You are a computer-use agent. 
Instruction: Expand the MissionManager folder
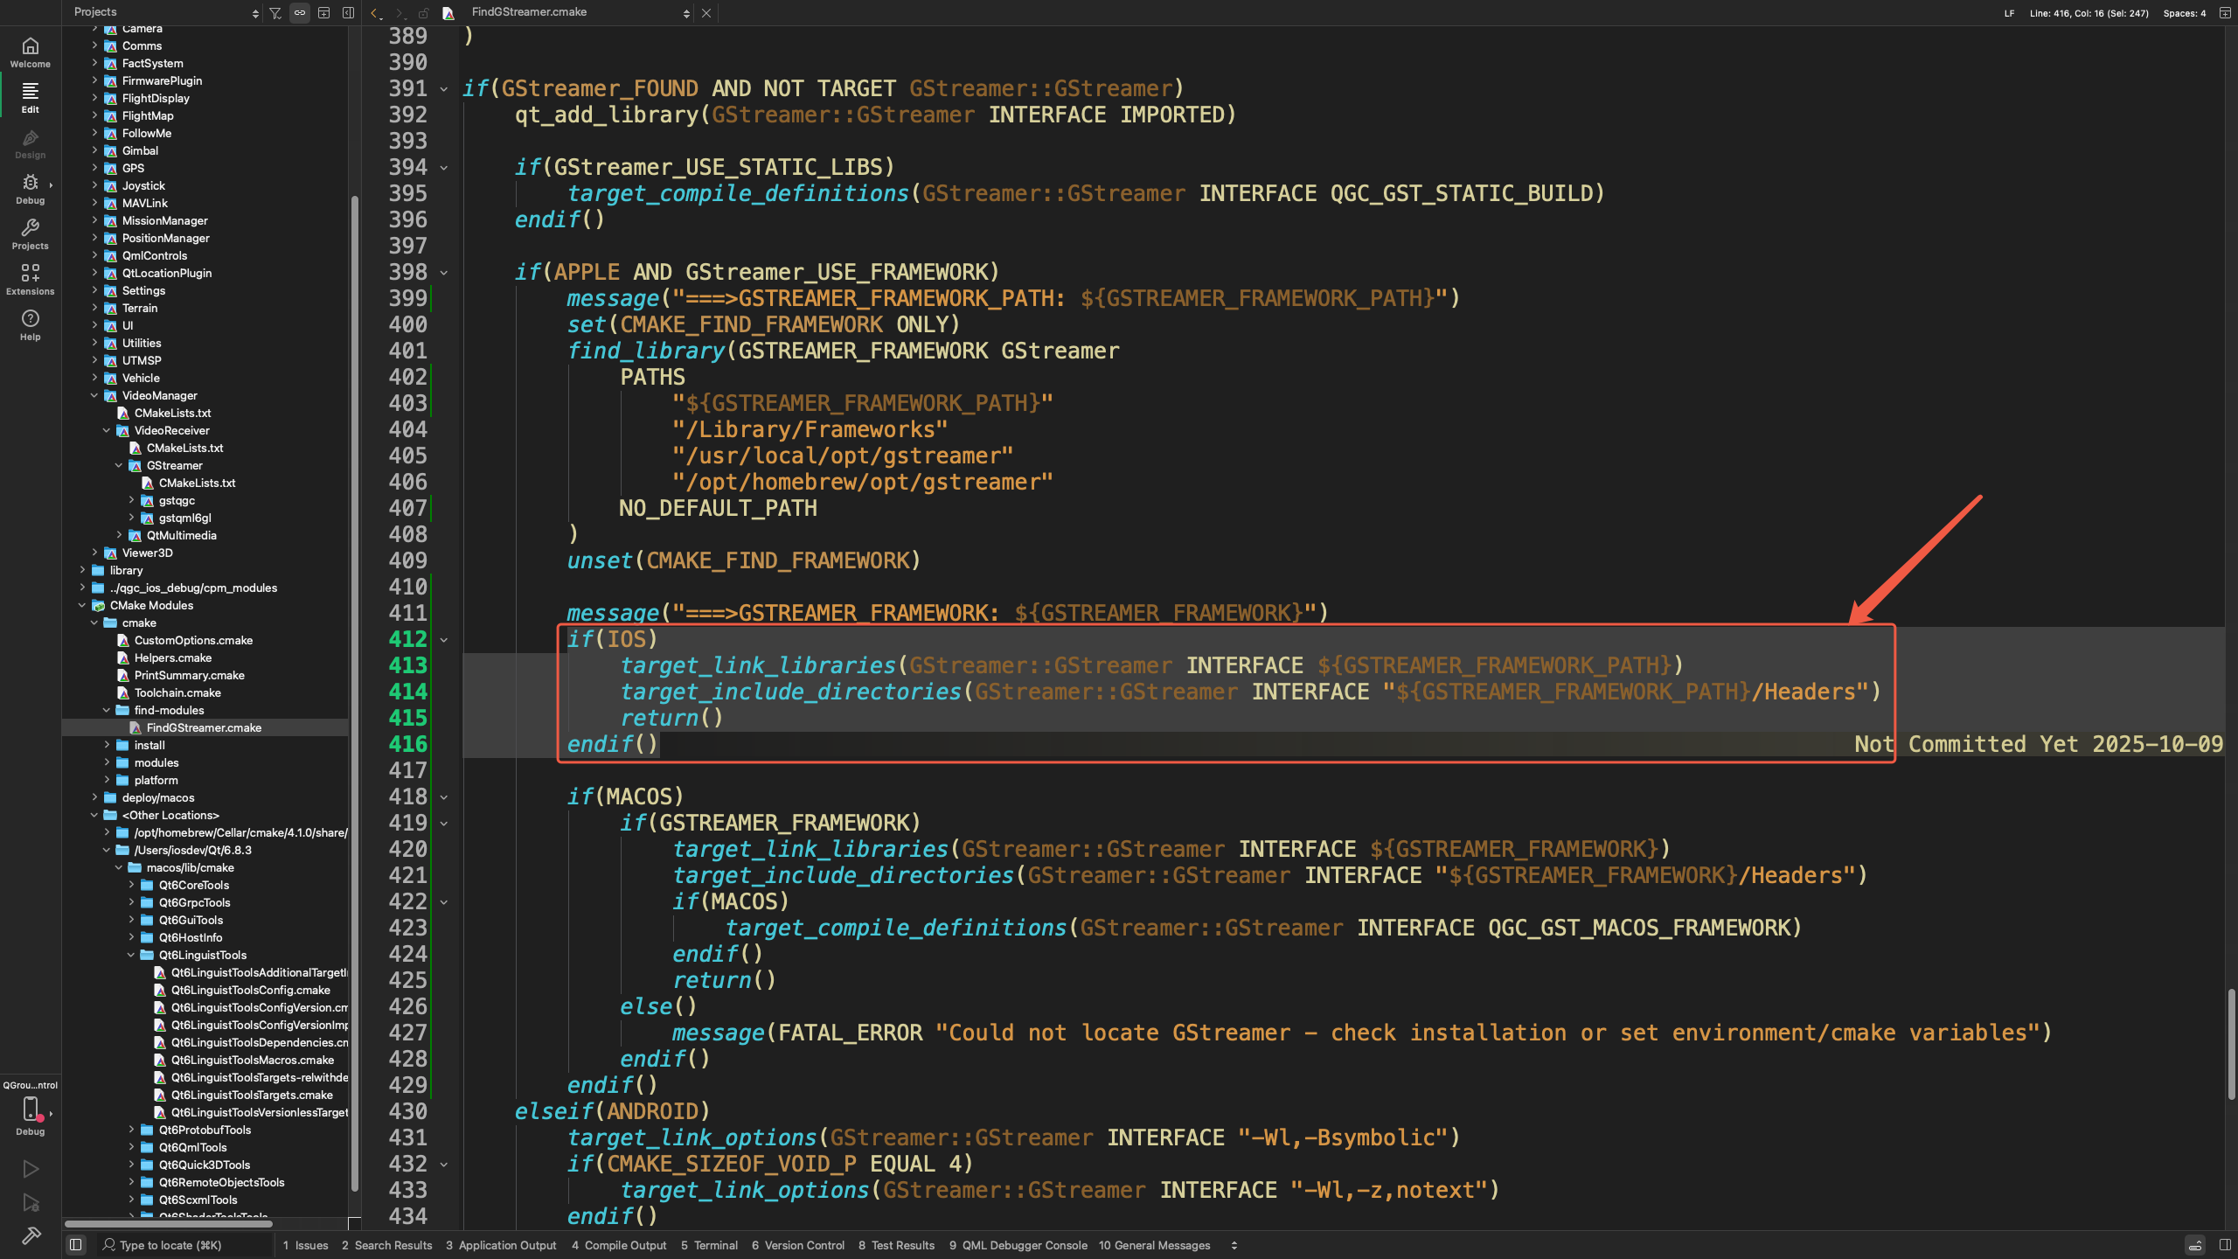pyautogui.click(x=94, y=220)
